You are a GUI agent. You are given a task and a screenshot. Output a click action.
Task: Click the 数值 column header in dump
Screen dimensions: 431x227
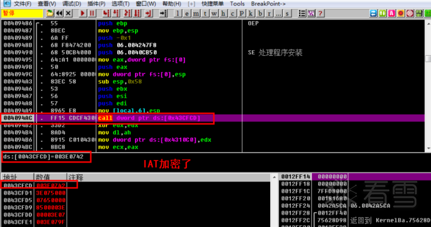click(x=50, y=177)
